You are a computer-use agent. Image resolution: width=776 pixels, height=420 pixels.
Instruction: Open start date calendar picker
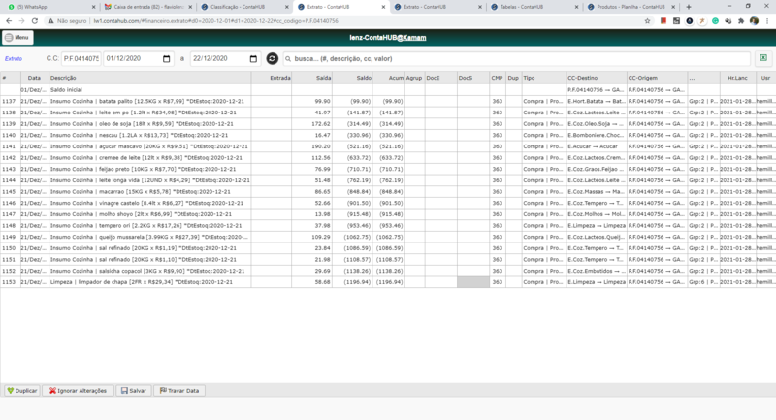(x=166, y=59)
